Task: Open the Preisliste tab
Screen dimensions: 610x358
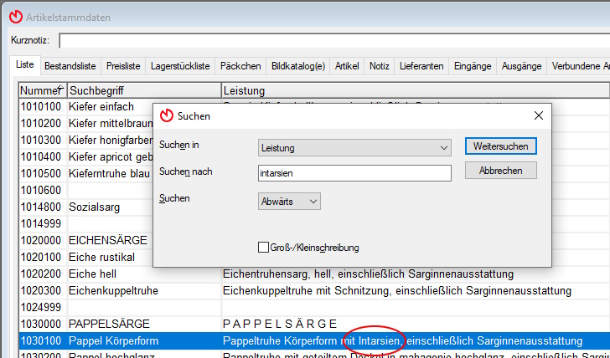Action: point(123,66)
